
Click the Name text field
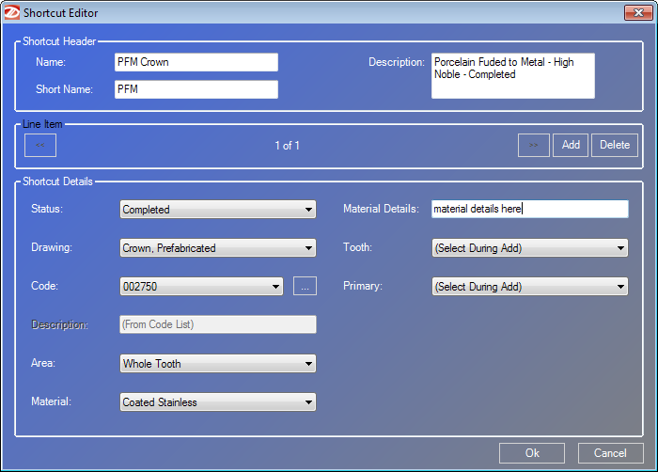[x=196, y=62]
